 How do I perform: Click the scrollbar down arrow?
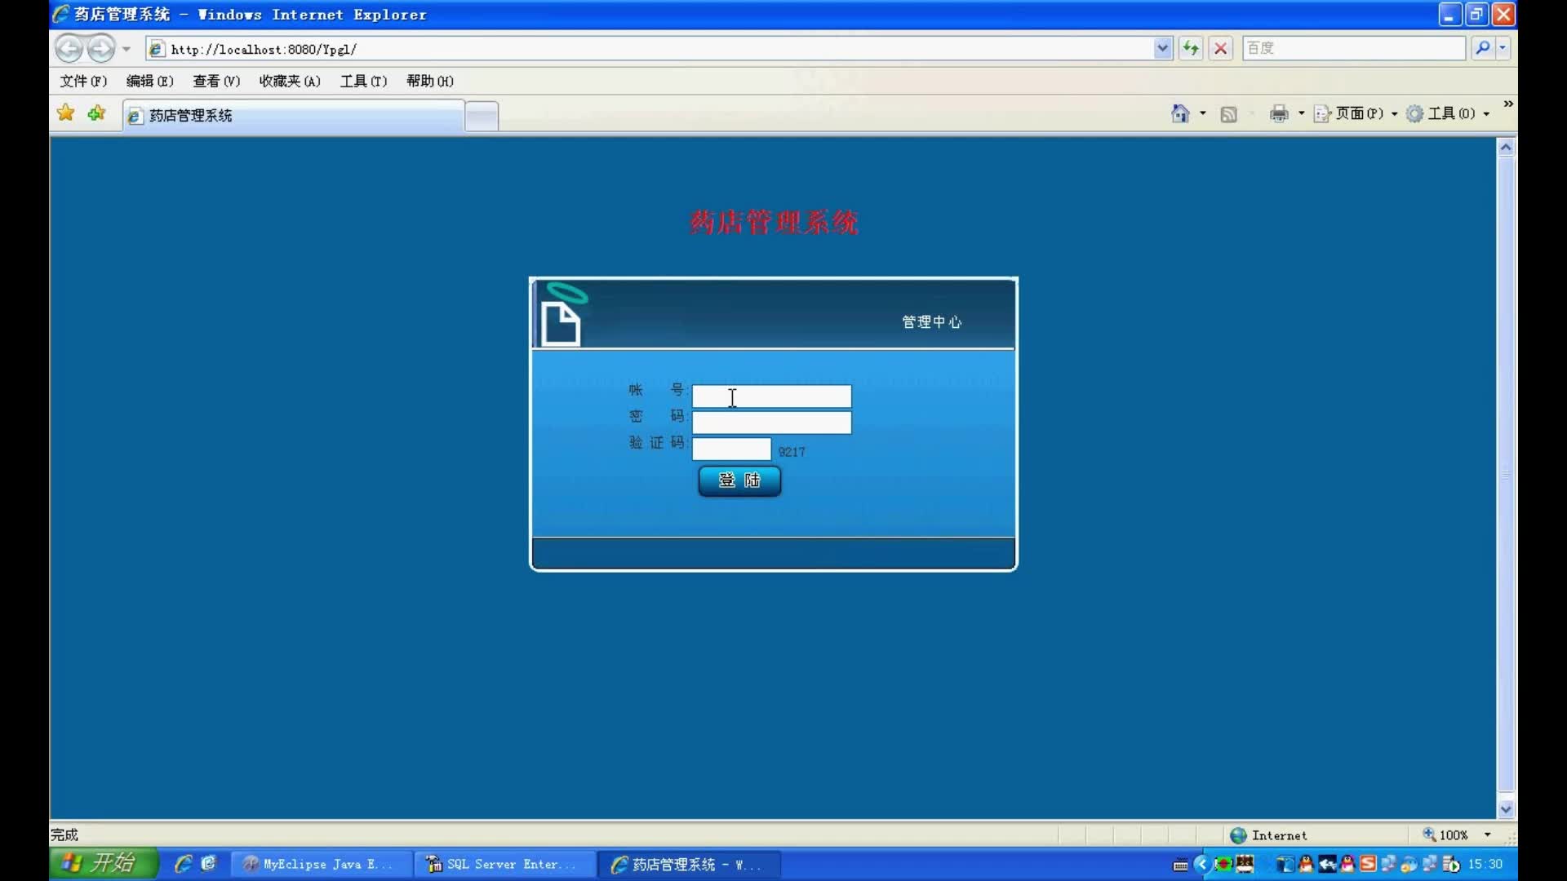1507,809
